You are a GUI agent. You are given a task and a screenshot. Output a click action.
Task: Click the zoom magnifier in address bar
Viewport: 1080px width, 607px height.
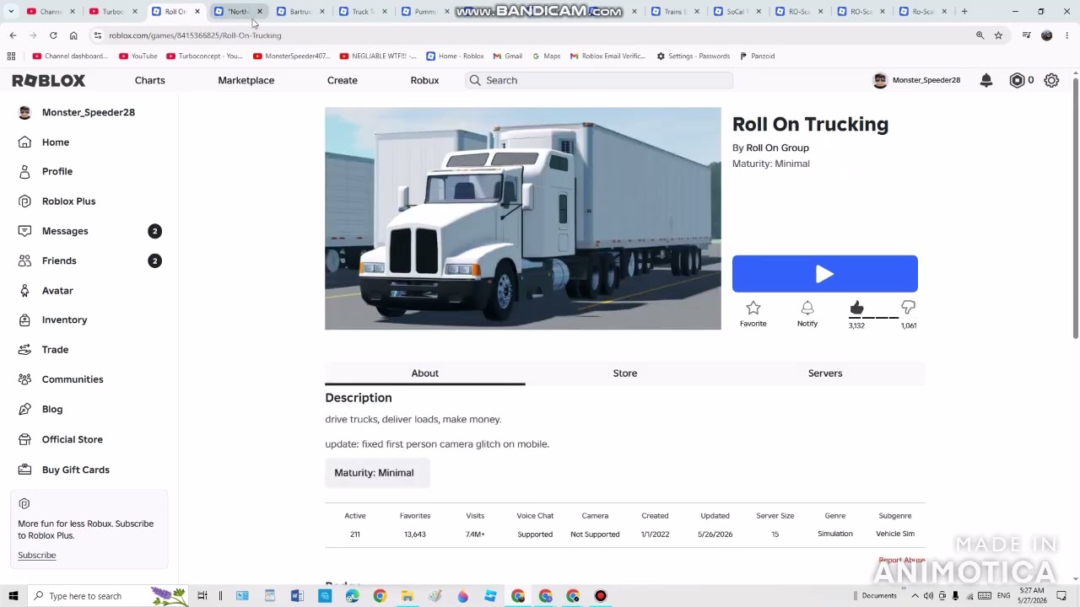click(980, 35)
